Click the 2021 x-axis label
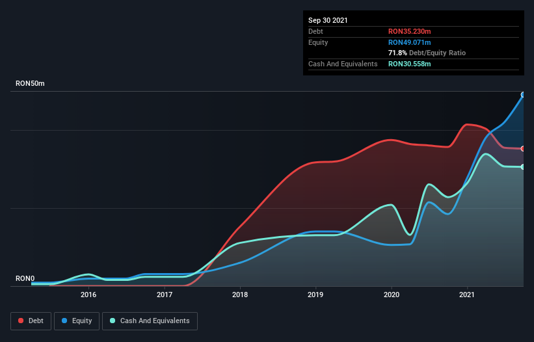This screenshot has width=534, height=342. pyautogui.click(x=467, y=295)
